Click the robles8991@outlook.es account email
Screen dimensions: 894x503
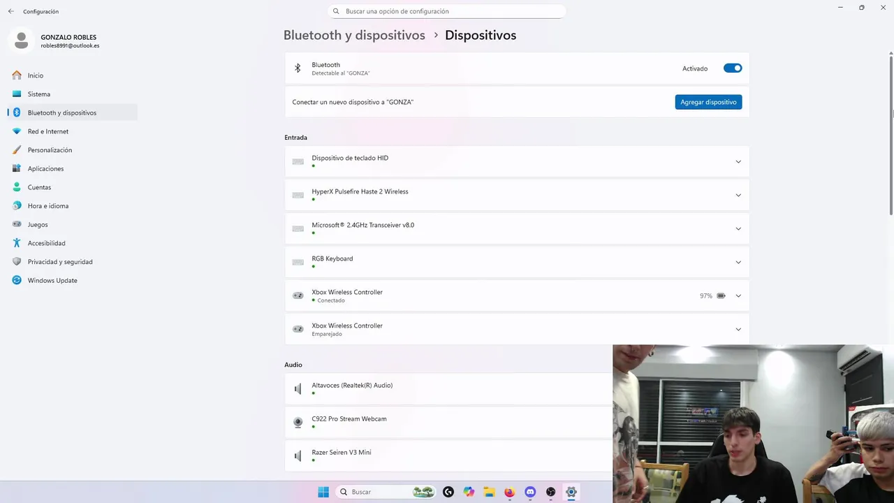(x=70, y=45)
